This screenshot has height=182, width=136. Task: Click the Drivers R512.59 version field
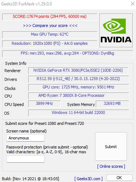pyautogui.click(x=79, y=79)
